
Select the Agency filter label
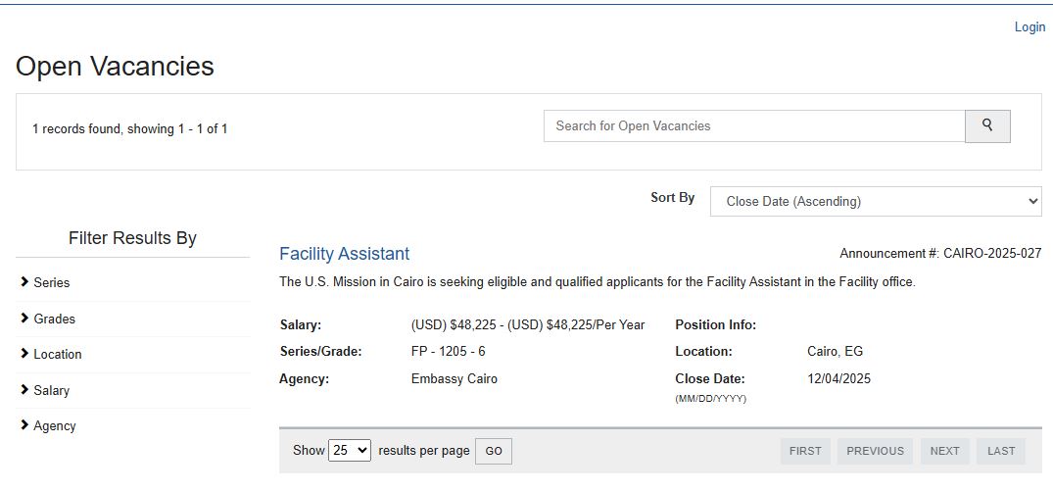coord(55,425)
